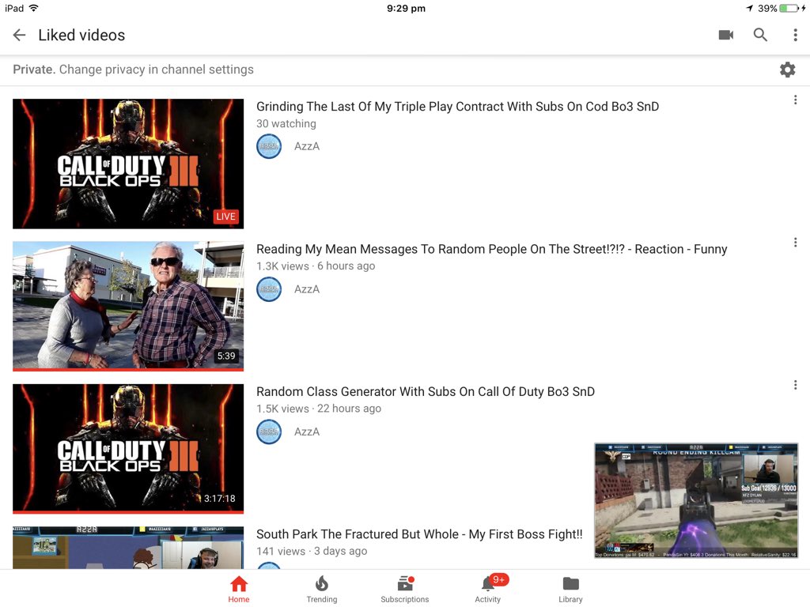Play the 5:39 street reaction video thumbnail
The width and height of the screenshot is (810, 607).
128,306
